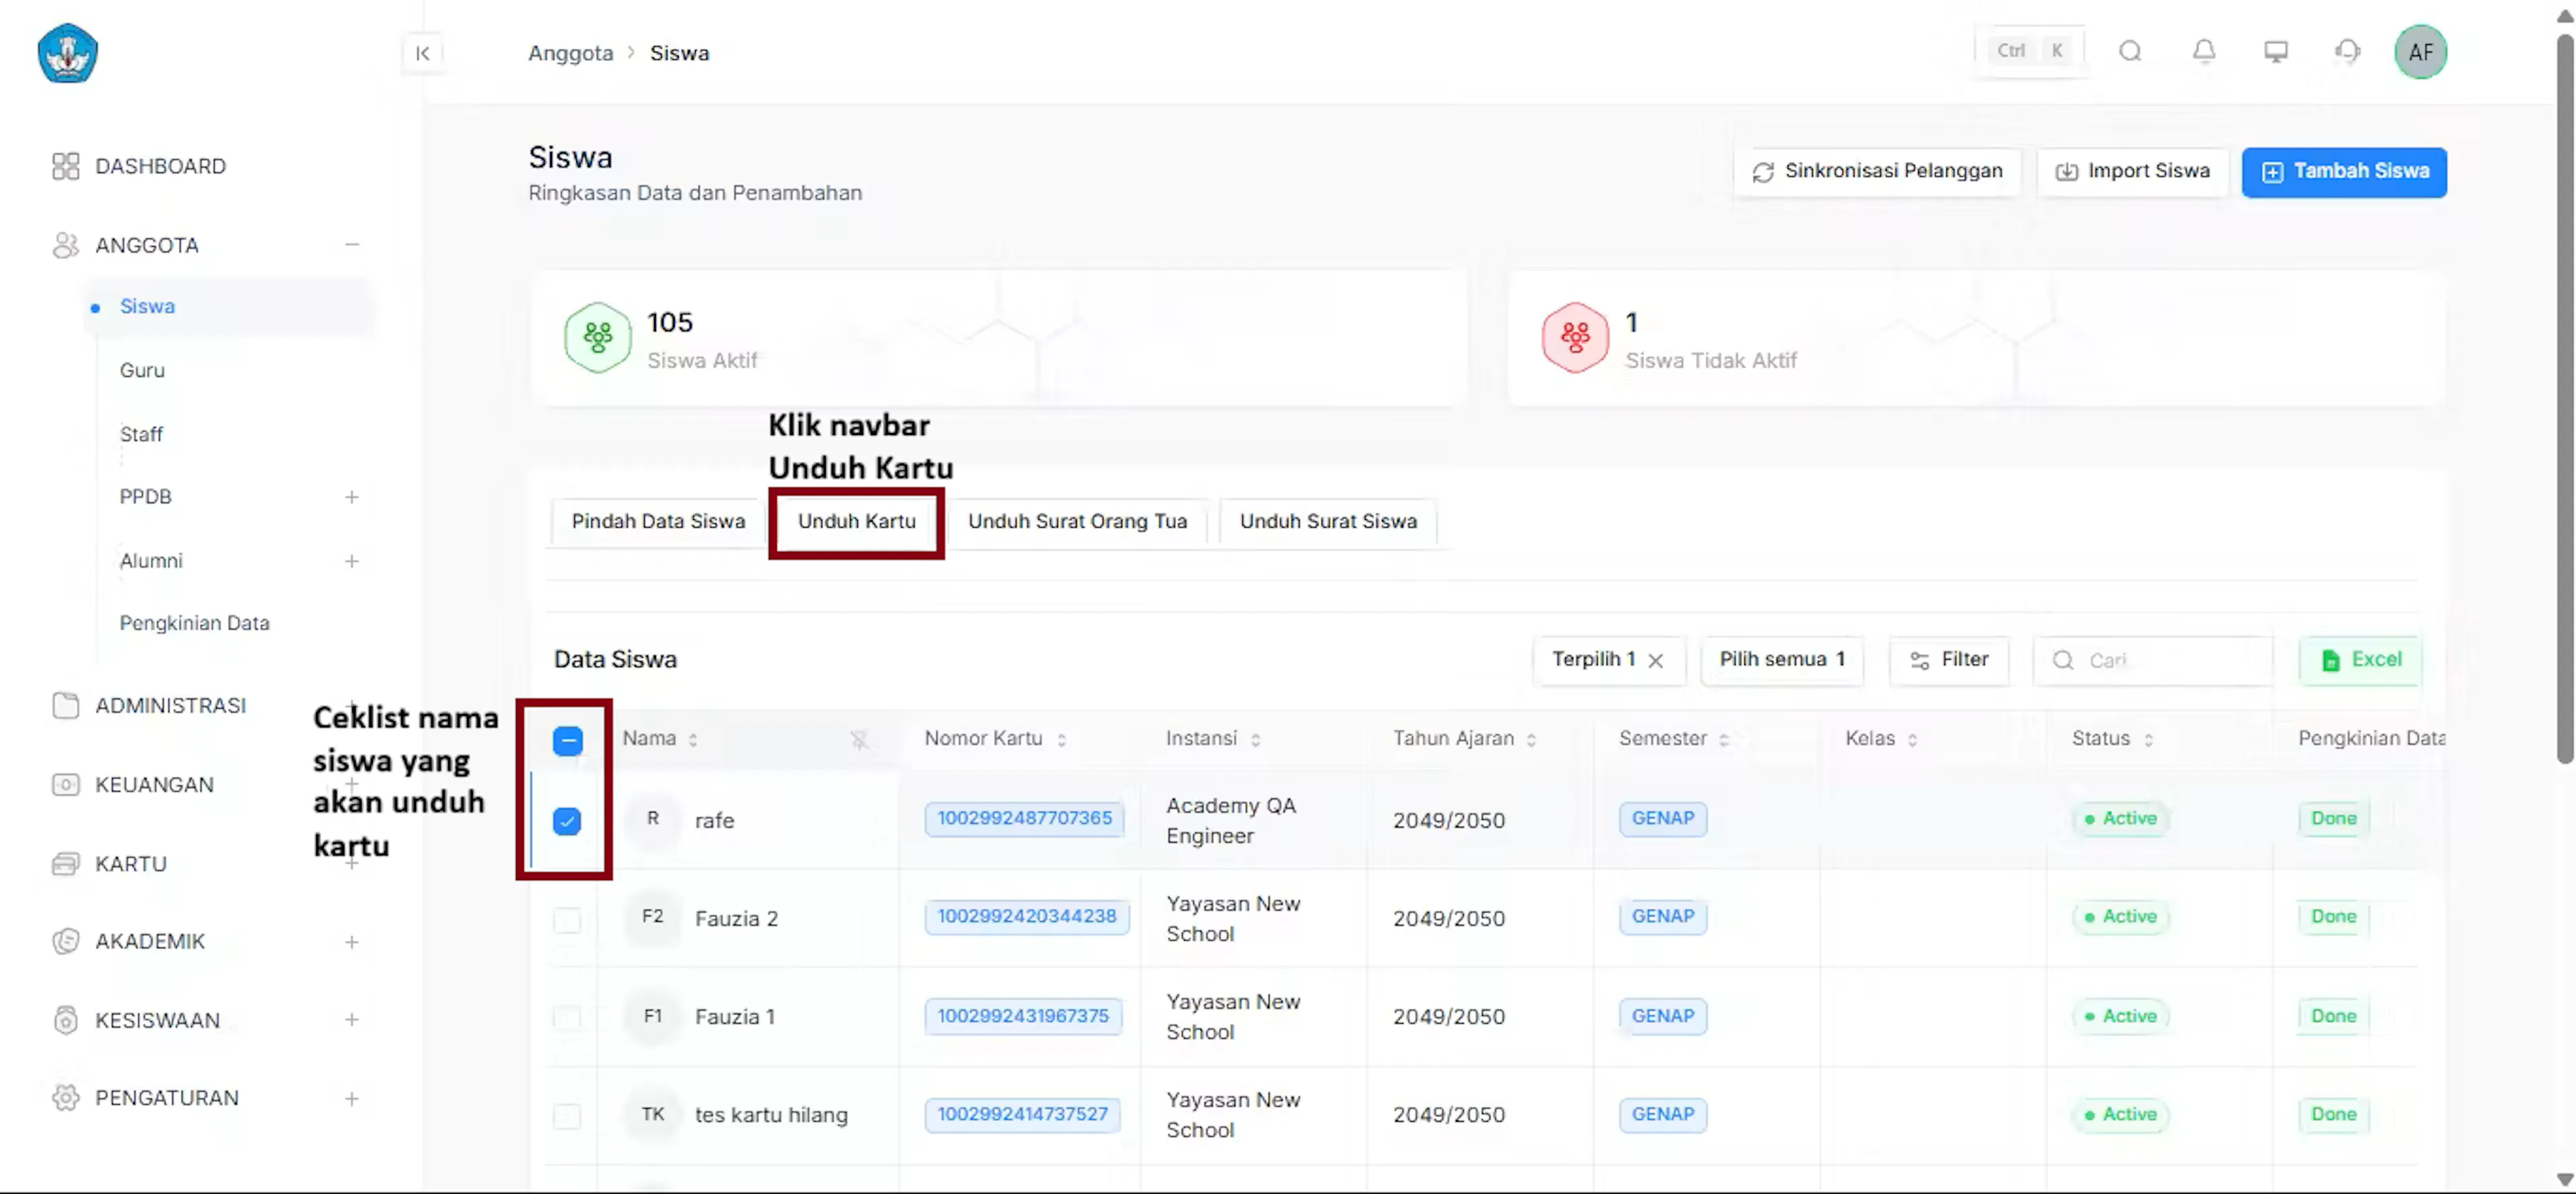Clear selection with Terpilih X icon
Image resolution: width=2576 pixels, height=1194 pixels.
pos(1656,660)
